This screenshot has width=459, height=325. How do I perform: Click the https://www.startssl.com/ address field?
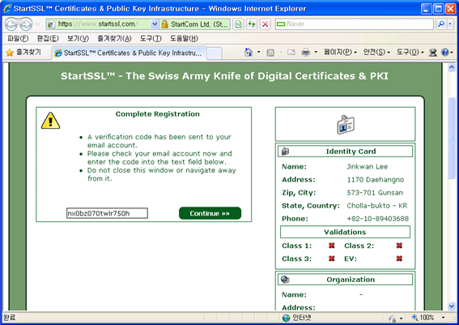click(99, 24)
